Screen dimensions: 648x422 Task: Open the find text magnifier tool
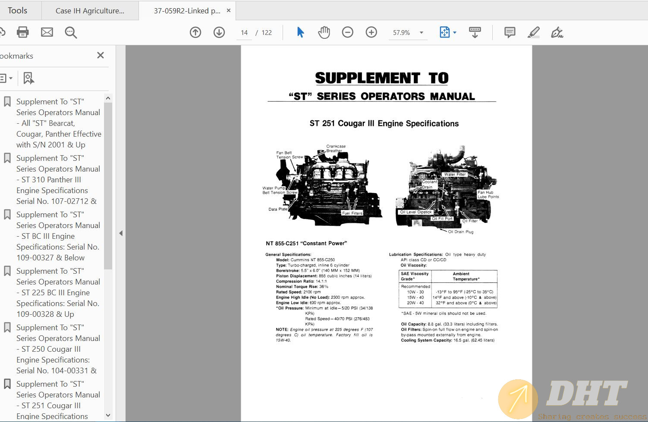pyautogui.click(x=71, y=32)
